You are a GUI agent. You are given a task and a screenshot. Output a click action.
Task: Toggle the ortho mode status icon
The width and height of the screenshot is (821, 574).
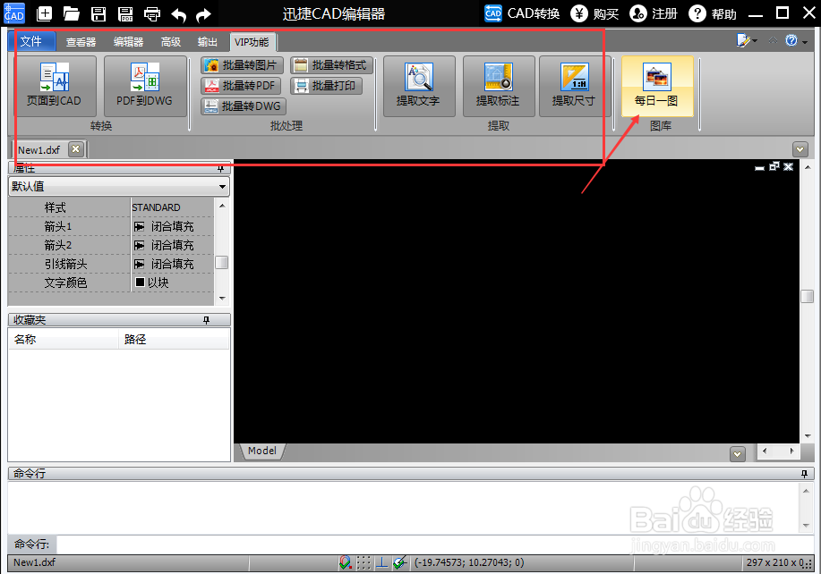pos(382,562)
